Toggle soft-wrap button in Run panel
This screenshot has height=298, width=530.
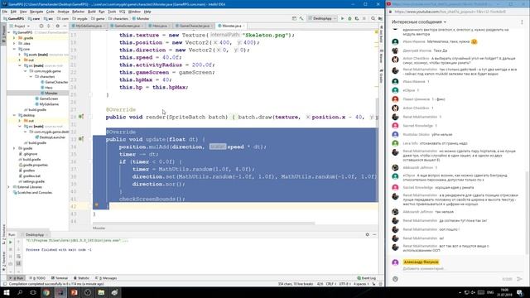[18, 257]
